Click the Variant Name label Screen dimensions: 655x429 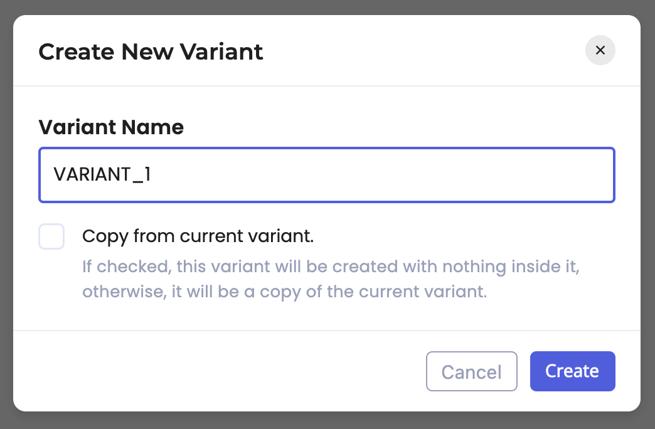tap(111, 127)
